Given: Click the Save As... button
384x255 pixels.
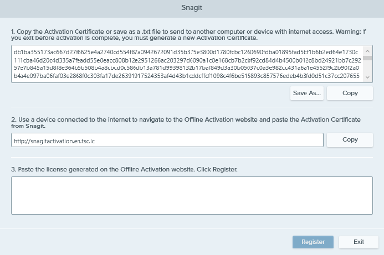Looking at the screenshot, I should pyautogui.click(x=307, y=93).
